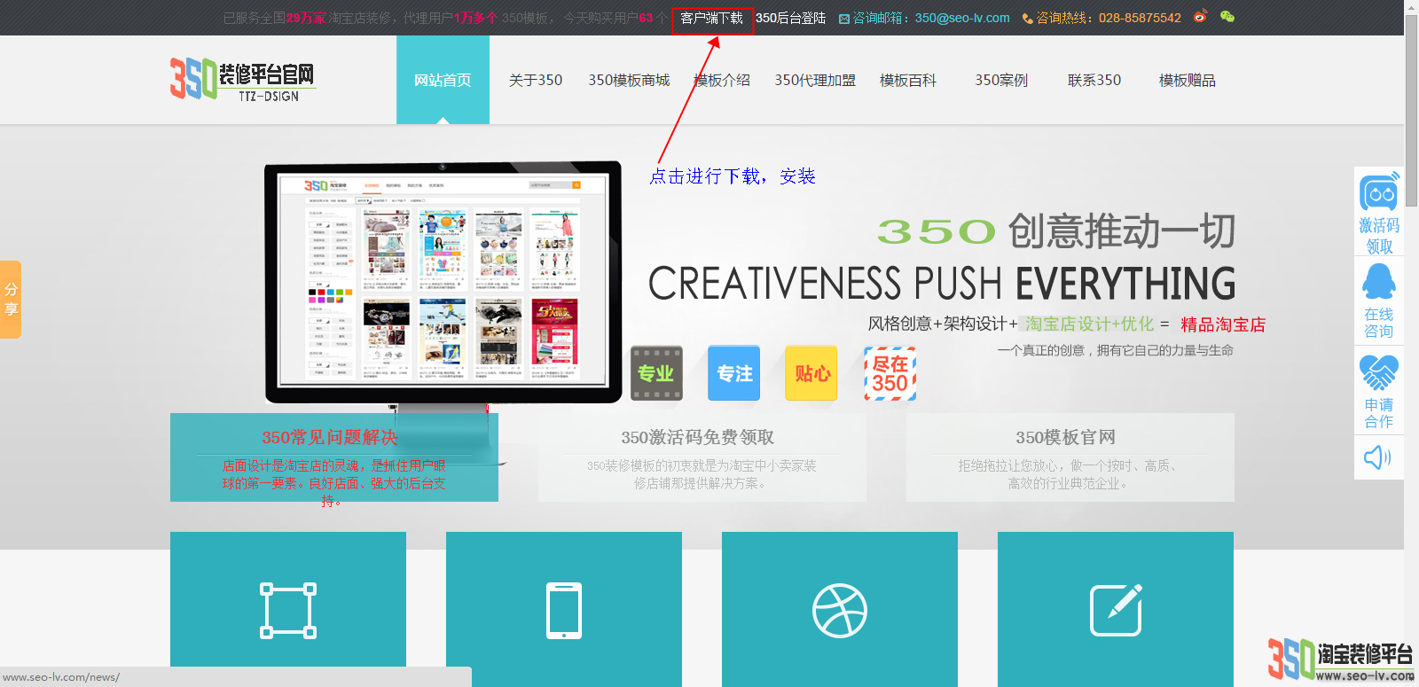Screen dimensions: 1419x687
Task: Open the 关于350 menu item
Action: pyautogui.click(x=536, y=80)
